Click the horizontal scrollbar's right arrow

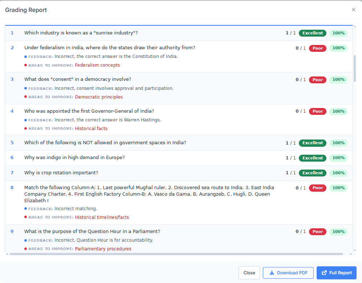tap(351, 254)
